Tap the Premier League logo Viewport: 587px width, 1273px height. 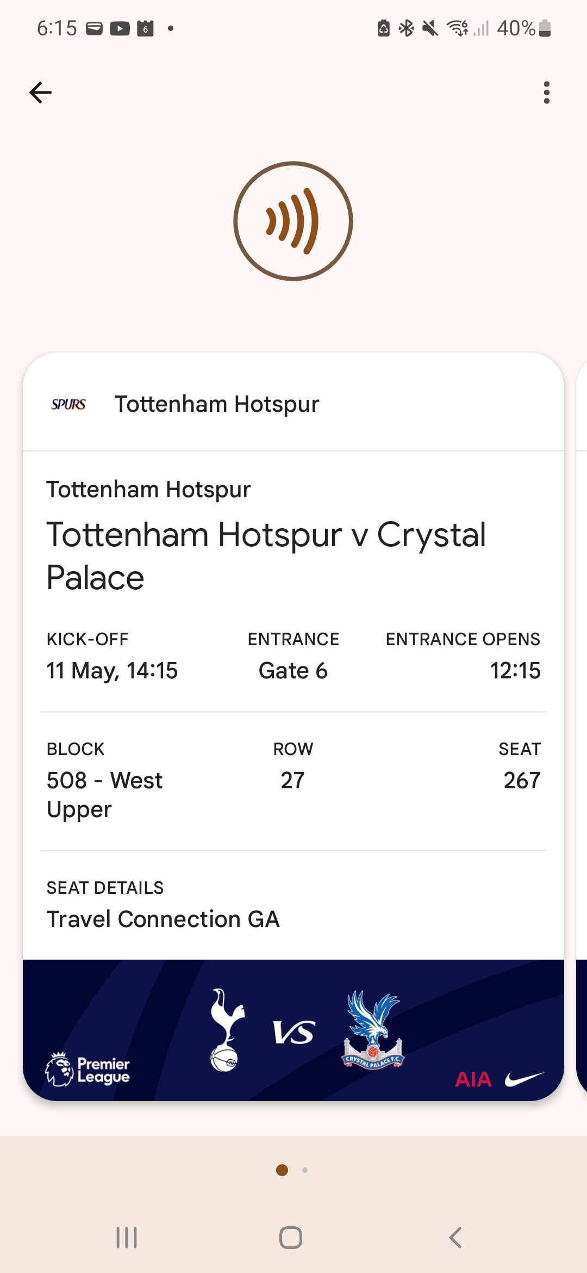(88, 1070)
